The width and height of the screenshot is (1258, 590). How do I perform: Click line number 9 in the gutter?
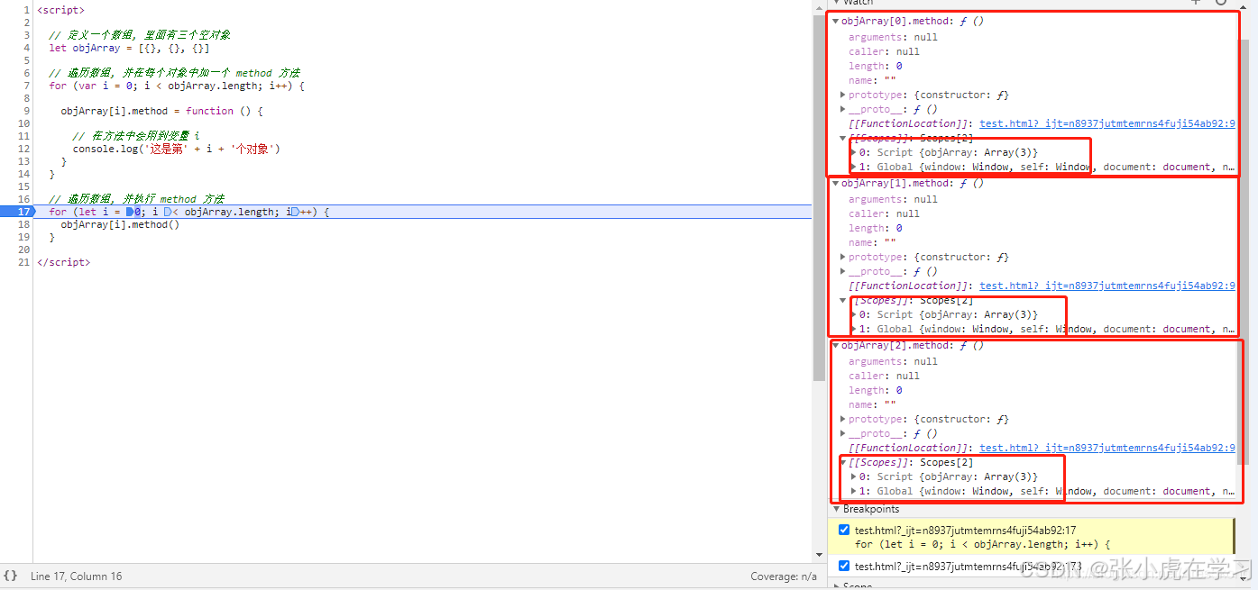tap(27, 111)
